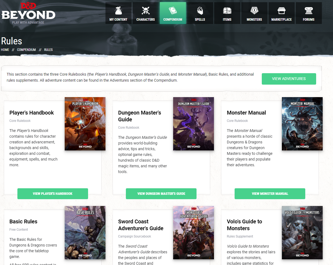Screen dimensions: 333x265
Task: Go to the Marketplace storefront icon
Action: pos(281,11)
